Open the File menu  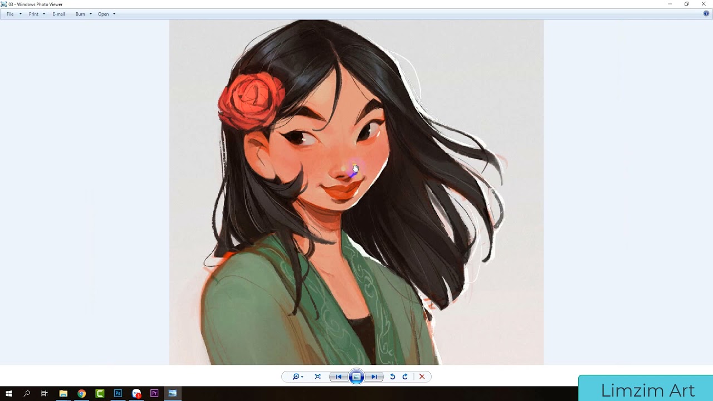(10, 14)
